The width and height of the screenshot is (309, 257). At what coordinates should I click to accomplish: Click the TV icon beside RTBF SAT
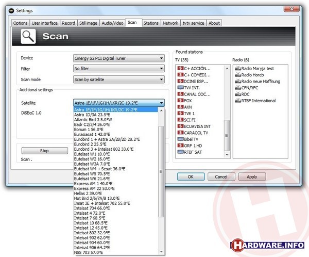pos(180,152)
